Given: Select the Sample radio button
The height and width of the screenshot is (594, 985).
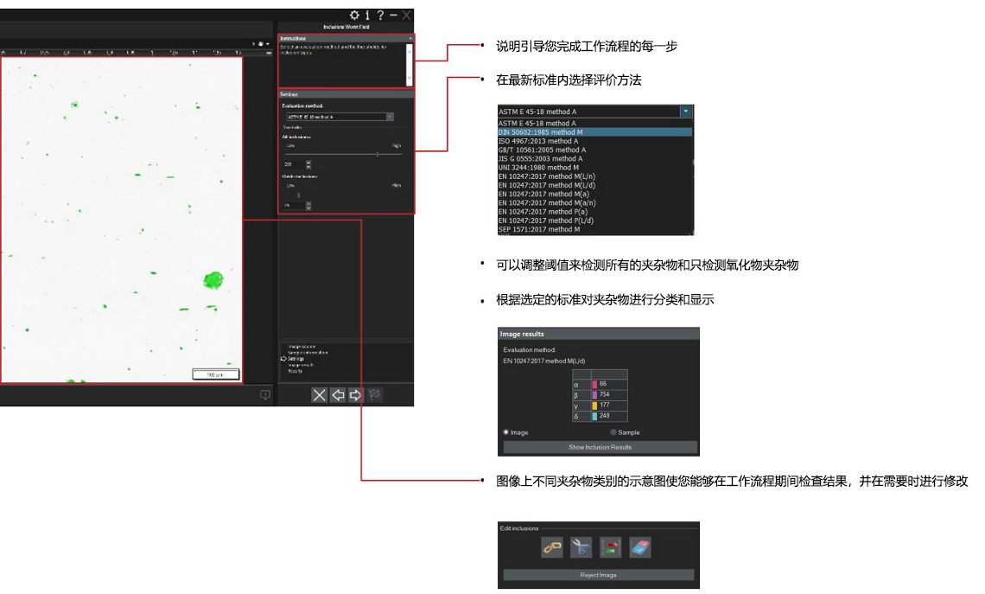Looking at the screenshot, I should click(613, 432).
